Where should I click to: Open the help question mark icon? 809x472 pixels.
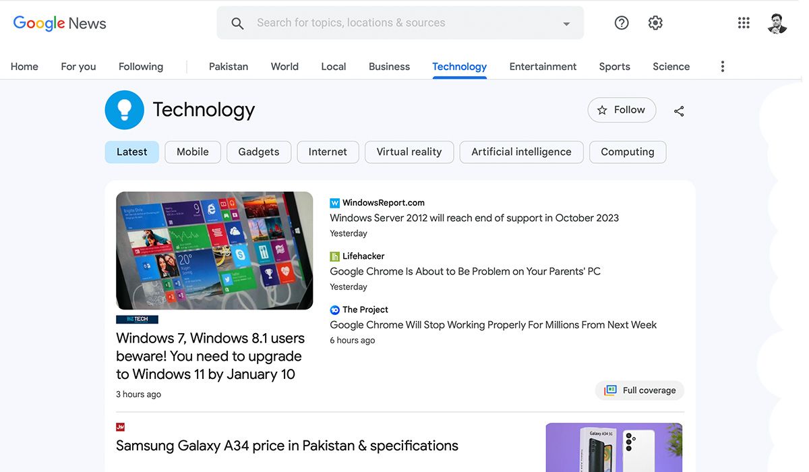tap(622, 23)
